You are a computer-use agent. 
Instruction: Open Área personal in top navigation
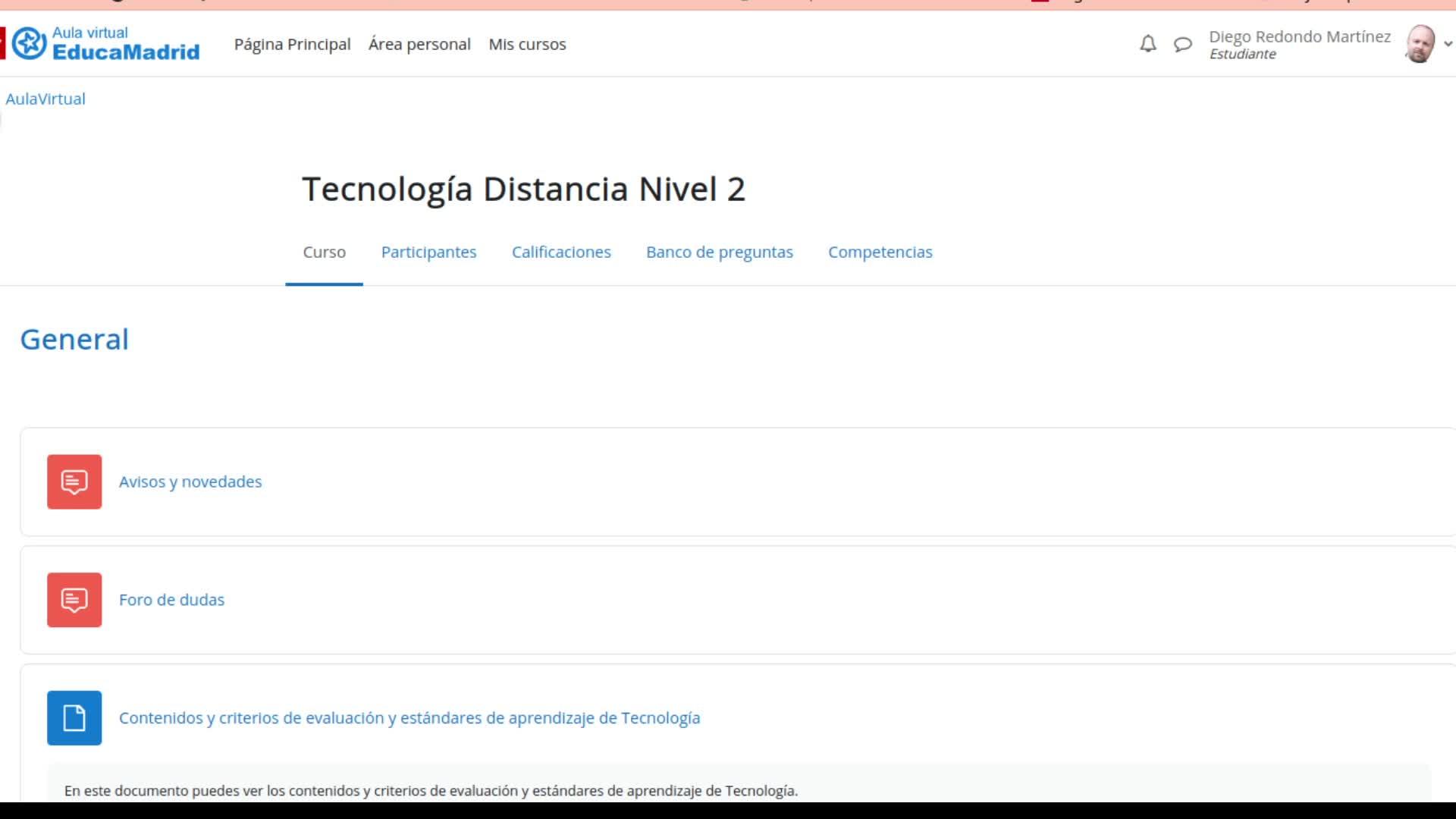tap(419, 44)
